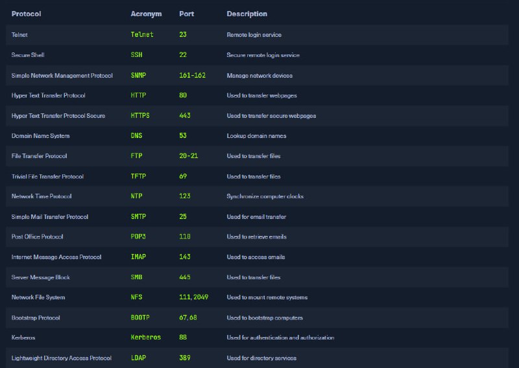Click the Description column header
519x368 pixels.
pyautogui.click(x=247, y=14)
